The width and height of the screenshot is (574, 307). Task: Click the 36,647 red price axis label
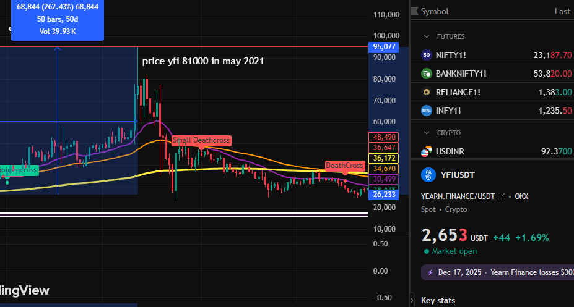point(384,148)
